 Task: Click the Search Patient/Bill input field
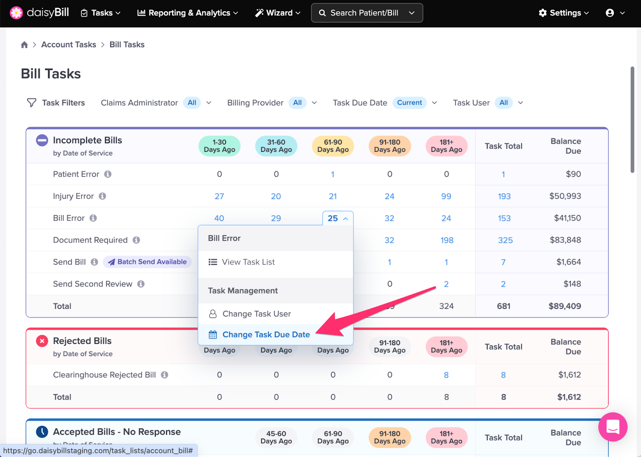pyautogui.click(x=361, y=12)
